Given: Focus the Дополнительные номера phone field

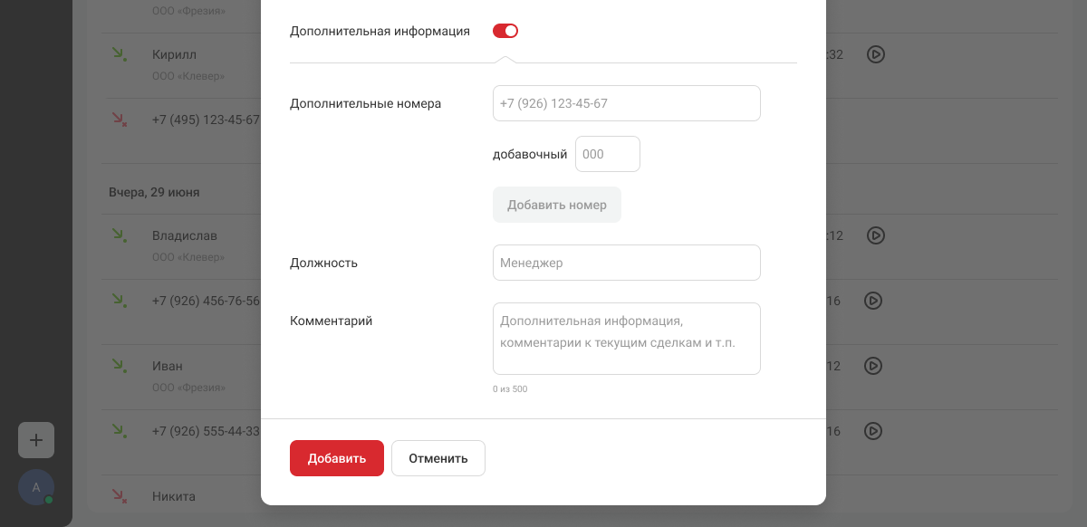Looking at the screenshot, I should pos(626,103).
